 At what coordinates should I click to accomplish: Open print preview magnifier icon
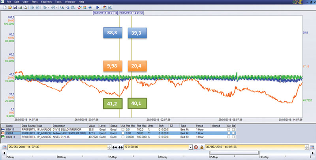(x=25, y=7)
